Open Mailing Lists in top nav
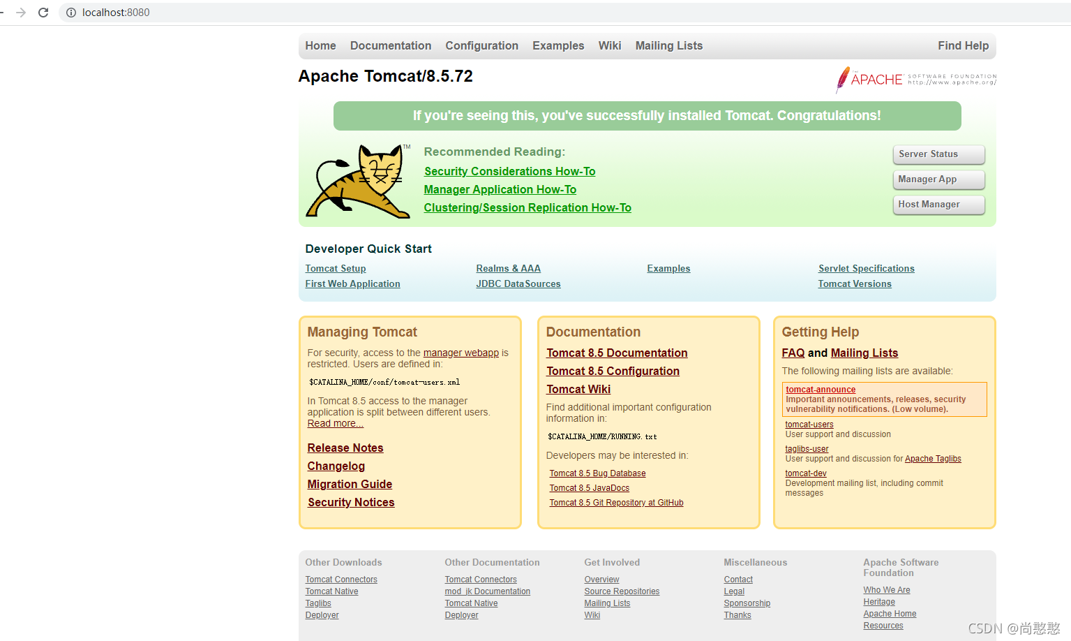 click(669, 45)
